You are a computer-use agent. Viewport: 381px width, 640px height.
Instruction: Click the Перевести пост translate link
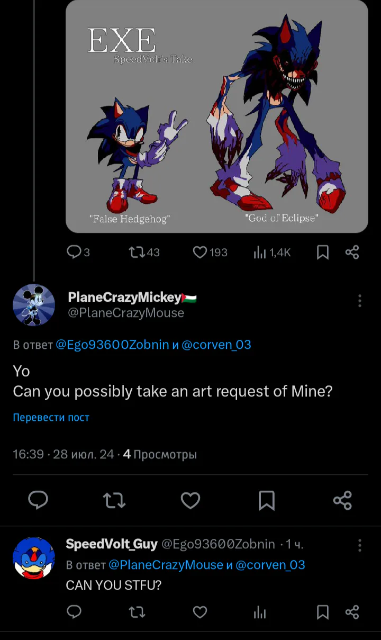tap(51, 418)
